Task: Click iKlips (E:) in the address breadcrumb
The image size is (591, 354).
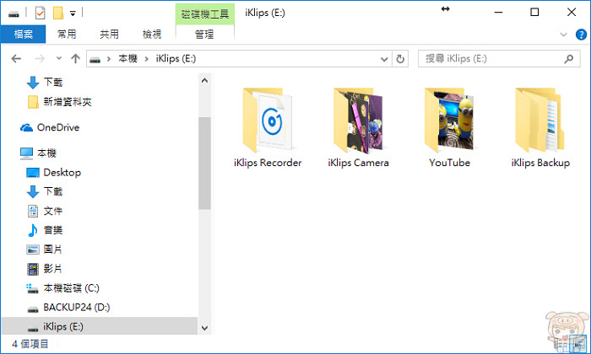Action: (x=176, y=59)
